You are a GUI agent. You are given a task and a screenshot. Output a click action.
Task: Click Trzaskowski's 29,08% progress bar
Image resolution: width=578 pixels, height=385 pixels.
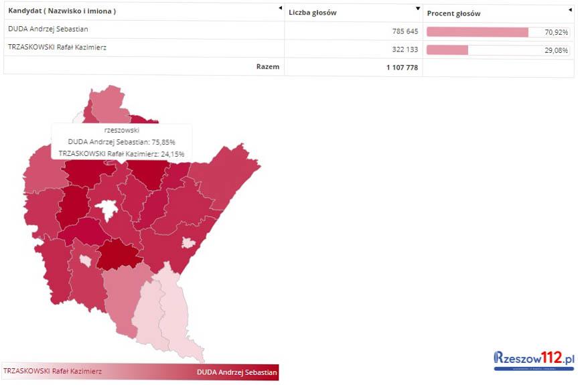(x=447, y=50)
